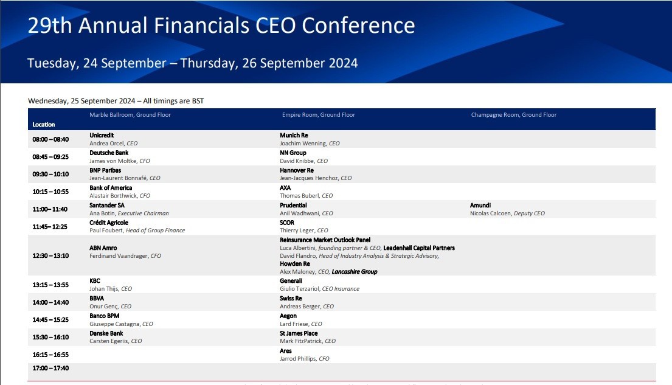Click the Munich Re session name
The height and width of the screenshot is (385, 672).
click(294, 135)
